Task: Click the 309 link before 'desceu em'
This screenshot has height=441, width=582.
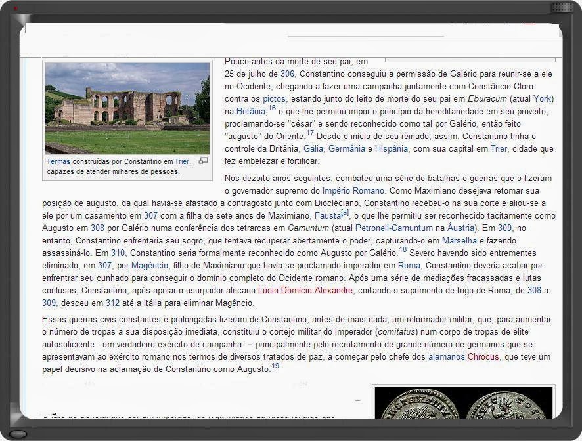Action: (49, 303)
